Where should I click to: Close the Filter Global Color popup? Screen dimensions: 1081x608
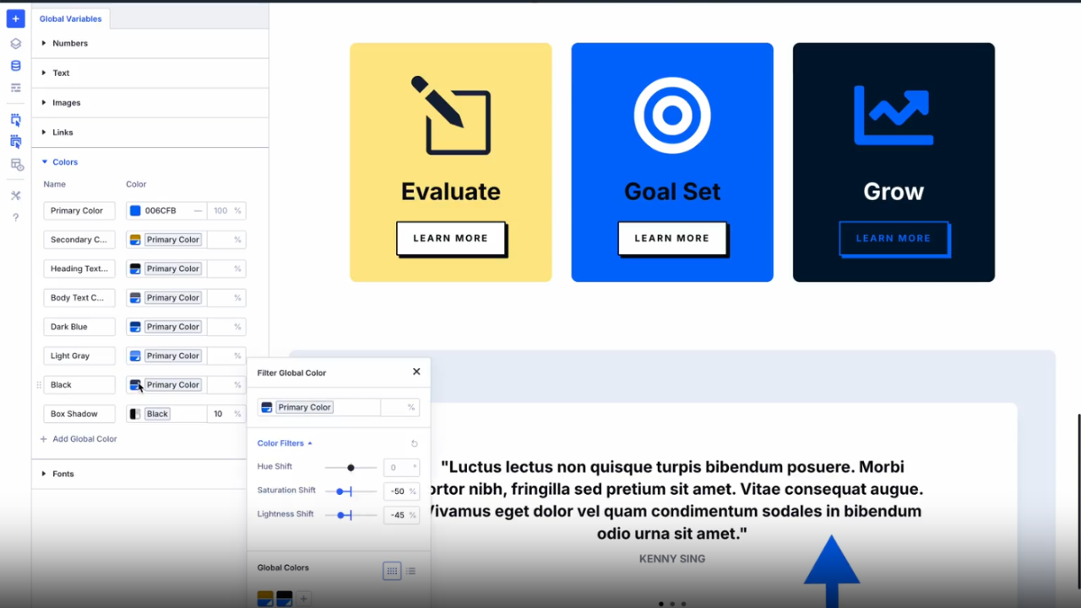[416, 372]
